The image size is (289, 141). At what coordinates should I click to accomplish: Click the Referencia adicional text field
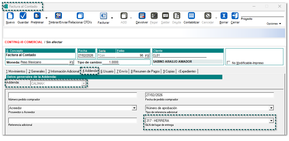[73, 121]
